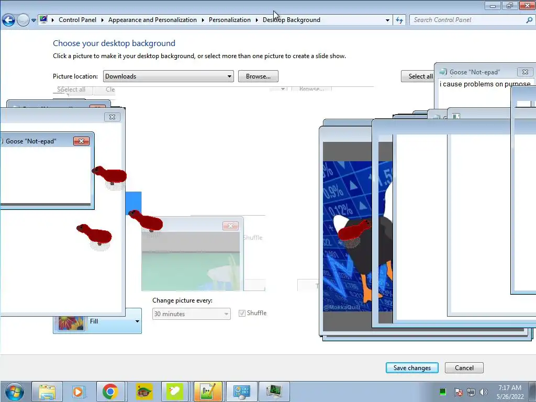Viewport: 536px width, 402px height.
Task: Open Windows Explorer from the taskbar
Action: (47, 392)
